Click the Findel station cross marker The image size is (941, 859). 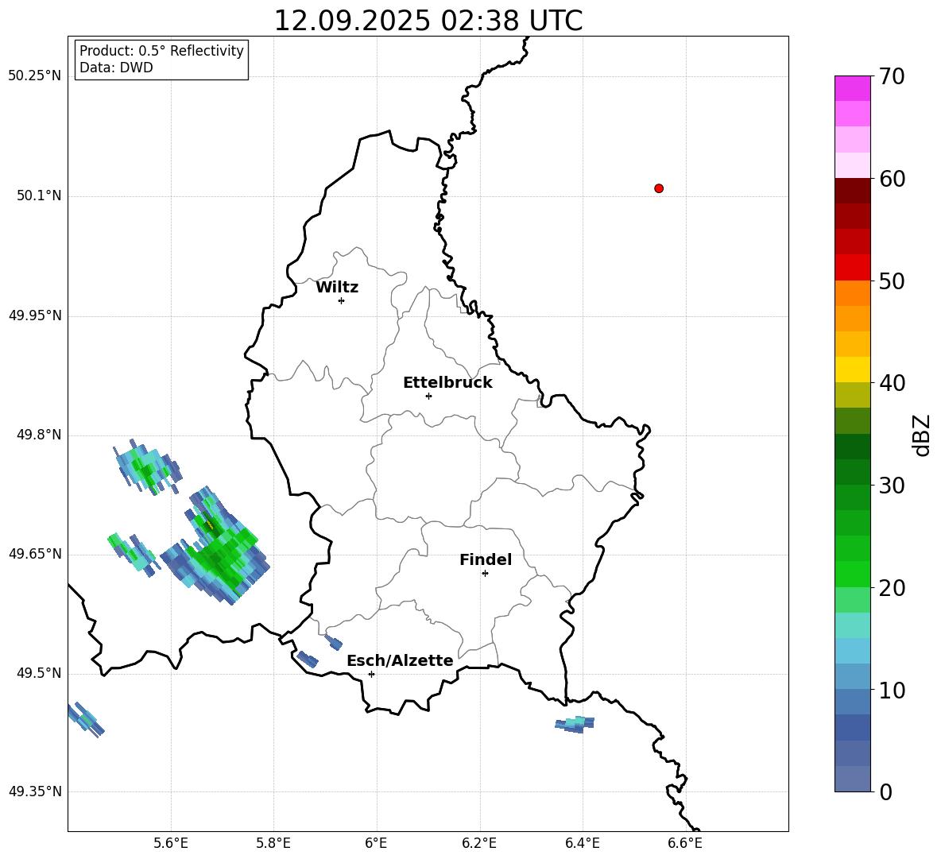[x=485, y=574]
